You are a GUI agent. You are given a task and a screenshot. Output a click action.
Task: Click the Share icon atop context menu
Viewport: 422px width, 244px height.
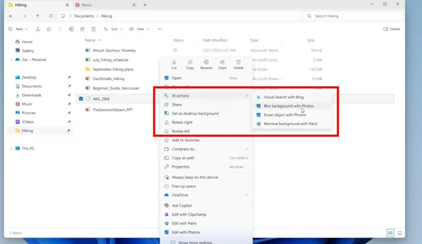point(222,62)
